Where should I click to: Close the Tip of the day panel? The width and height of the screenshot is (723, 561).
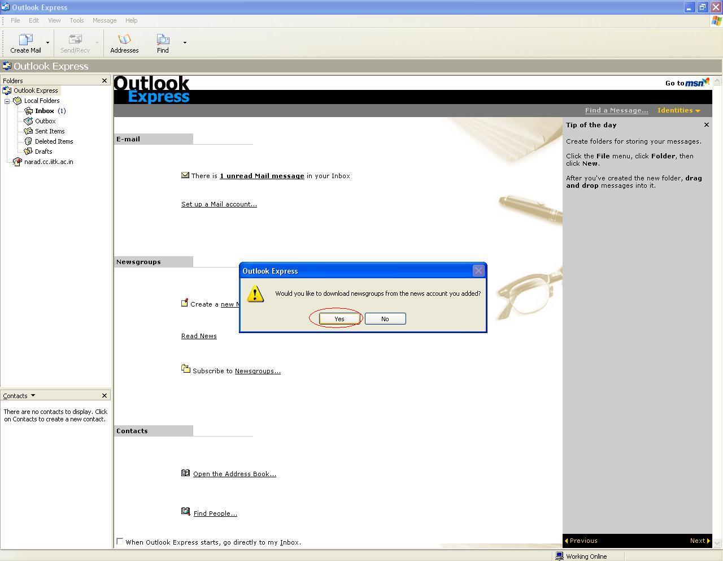[x=706, y=125]
